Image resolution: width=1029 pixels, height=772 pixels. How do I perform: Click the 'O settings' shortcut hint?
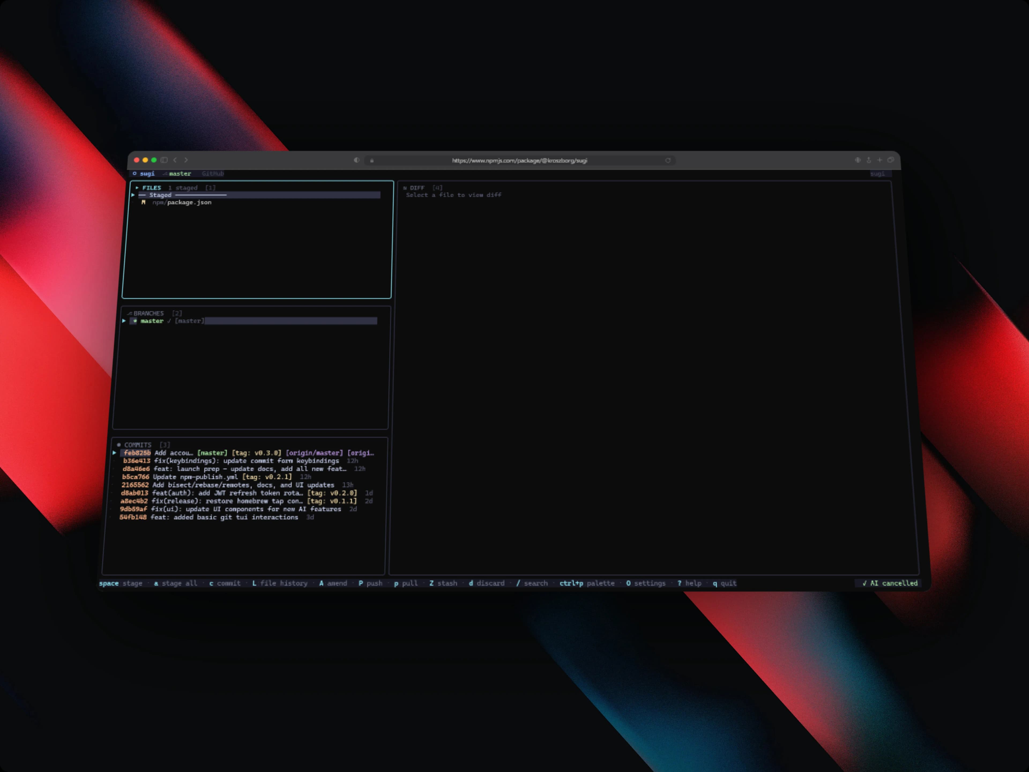tap(646, 584)
